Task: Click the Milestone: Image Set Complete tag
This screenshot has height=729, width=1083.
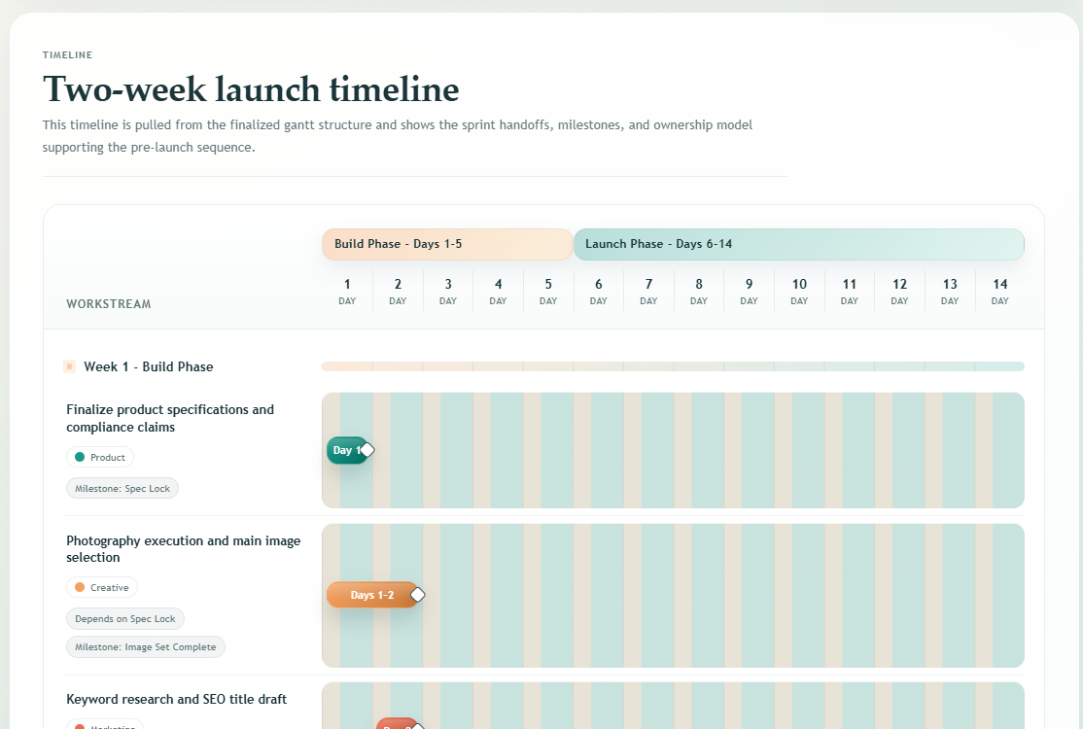Action: pos(145,646)
